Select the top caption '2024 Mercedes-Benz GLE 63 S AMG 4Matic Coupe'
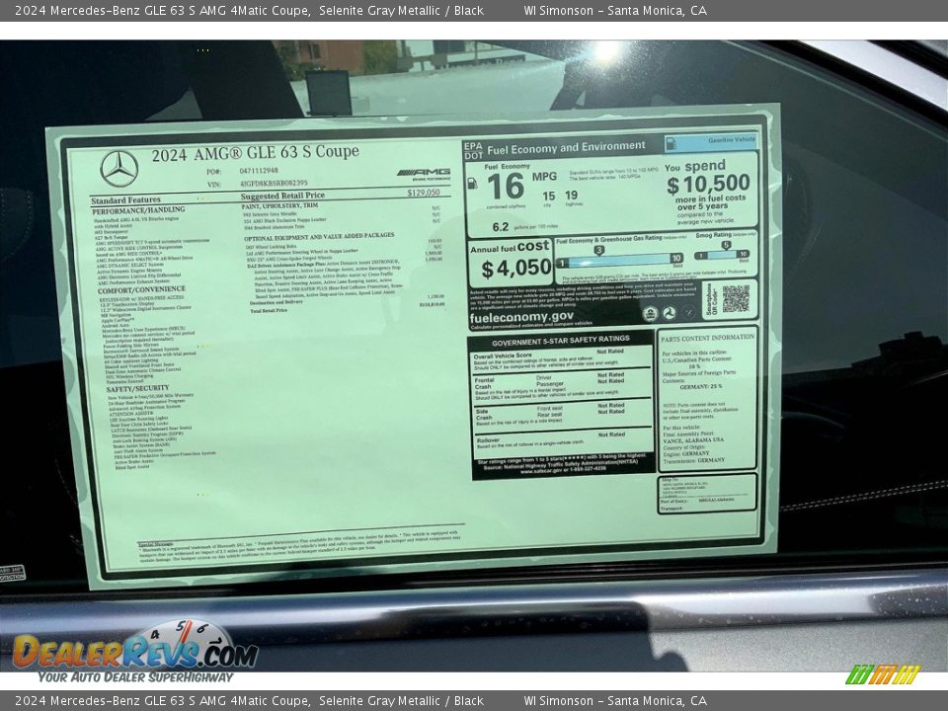The image size is (948, 711). coord(161,10)
